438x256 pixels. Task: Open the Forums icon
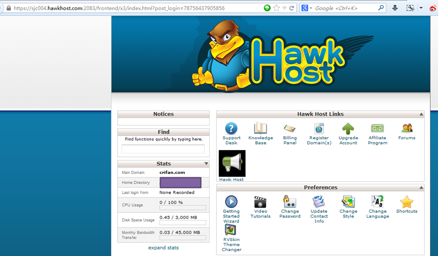(407, 128)
